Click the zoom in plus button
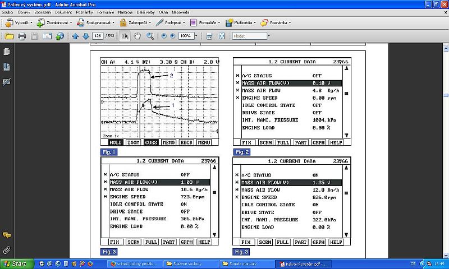Viewport: 449px width, 269px height. [x=173, y=36]
